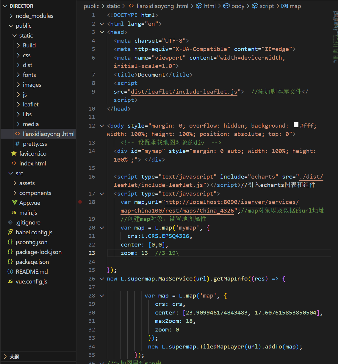Click the Babel icon beside babel.config.js
This screenshot has width=338, height=364.
tap(10, 232)
